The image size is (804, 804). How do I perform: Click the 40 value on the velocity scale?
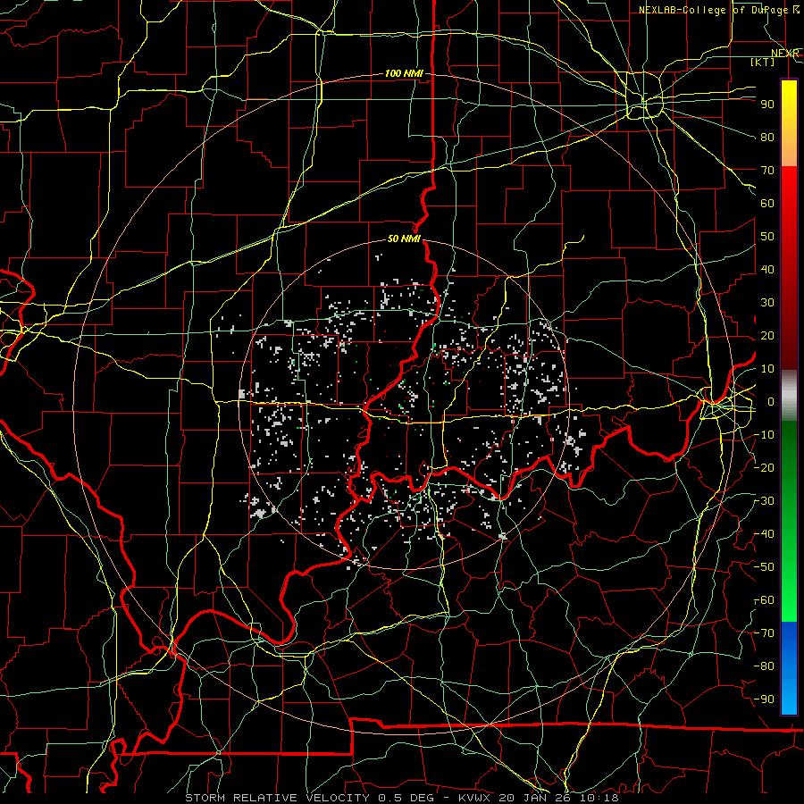767,270
